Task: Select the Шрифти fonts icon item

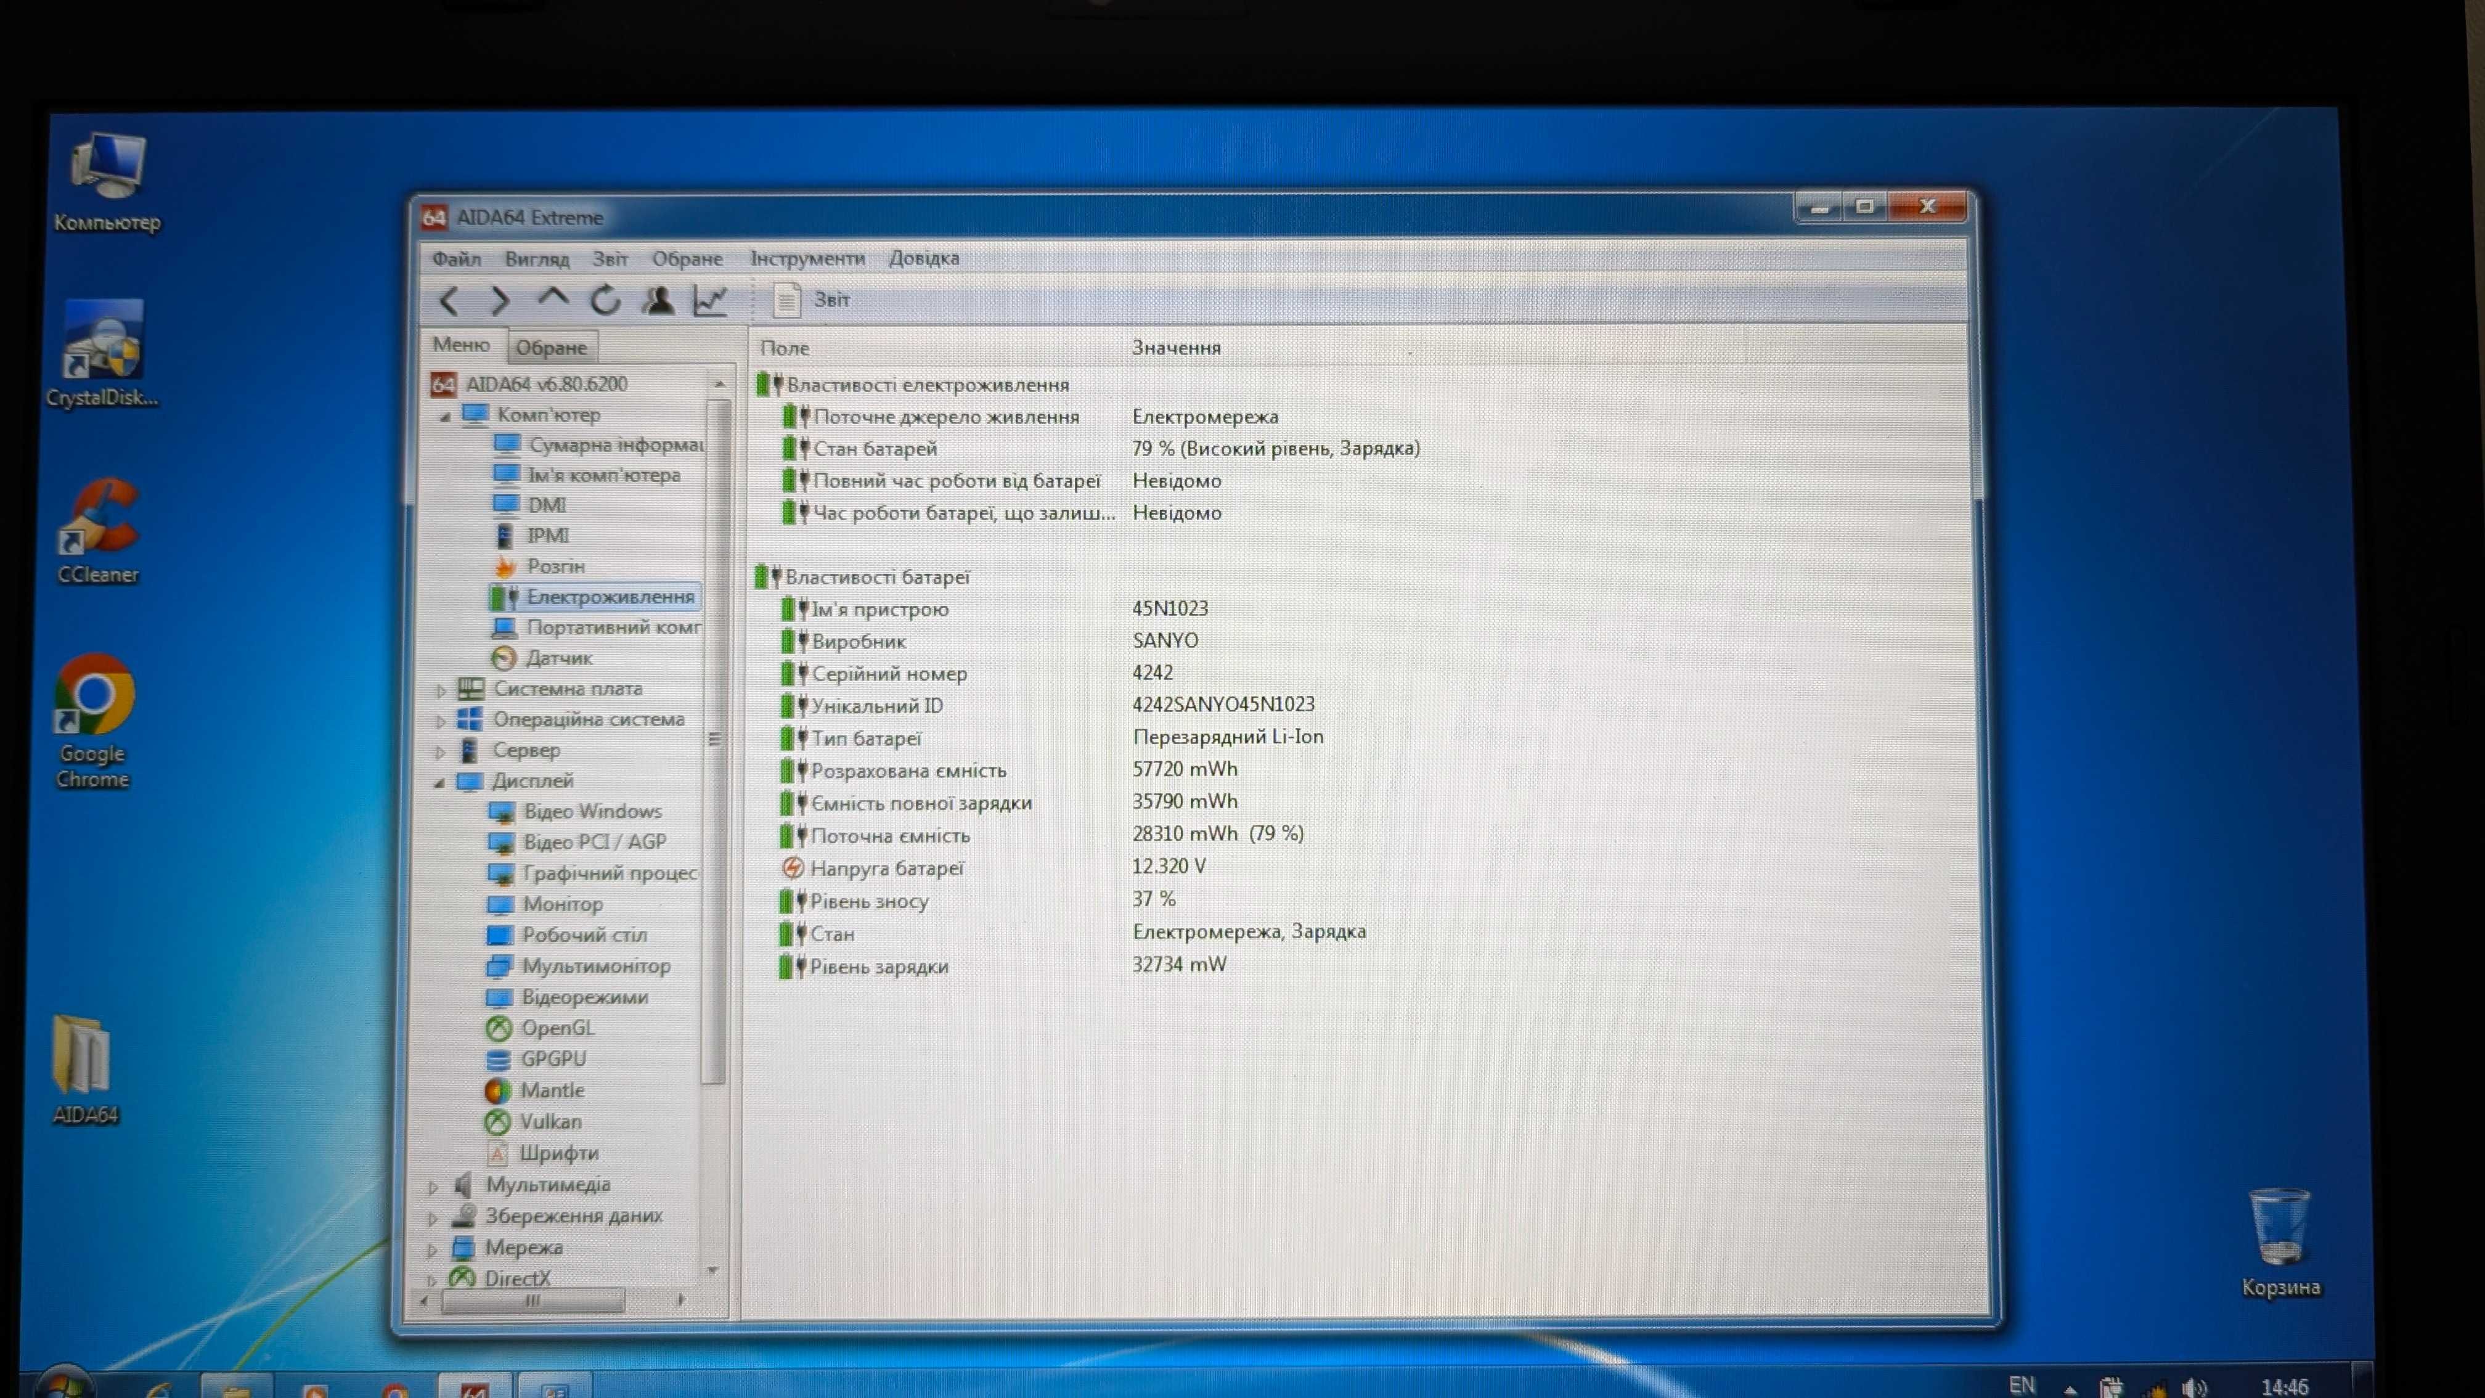Action: [x=497, y=1153]
